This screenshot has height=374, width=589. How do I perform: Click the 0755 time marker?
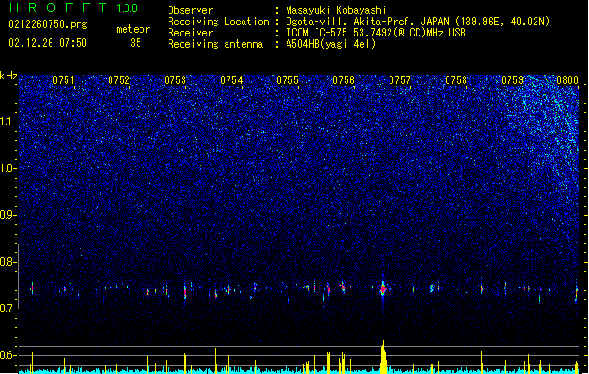[287, 80]
